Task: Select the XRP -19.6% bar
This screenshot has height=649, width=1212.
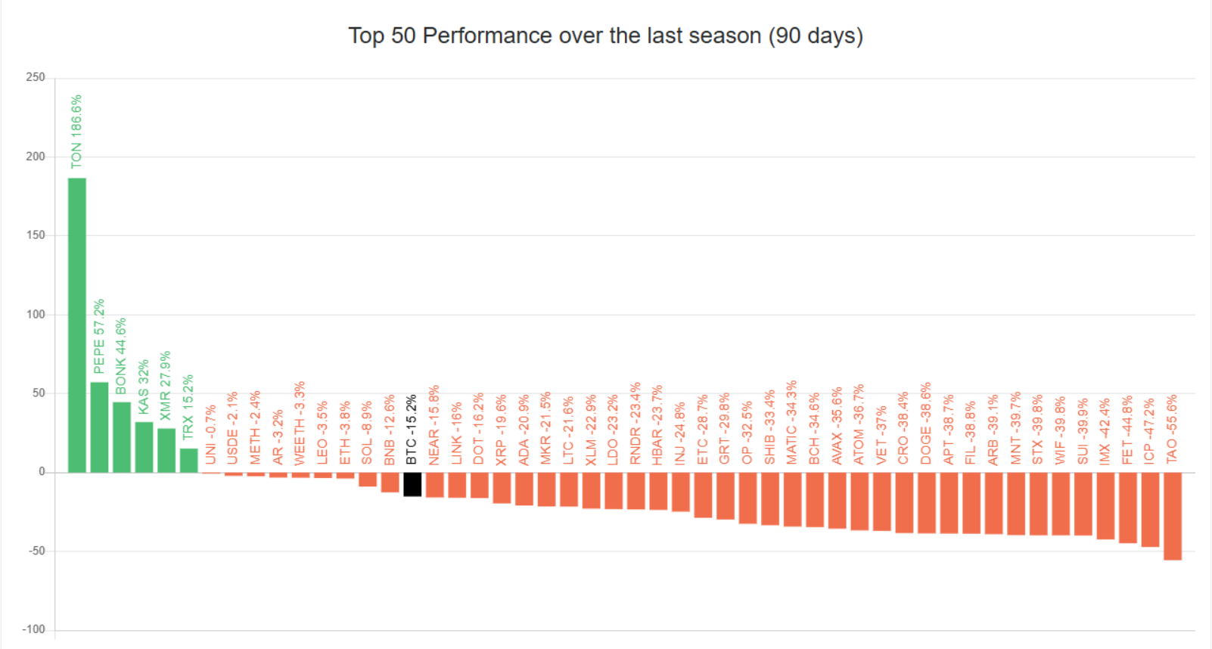Action: click(x=502, y=488)
